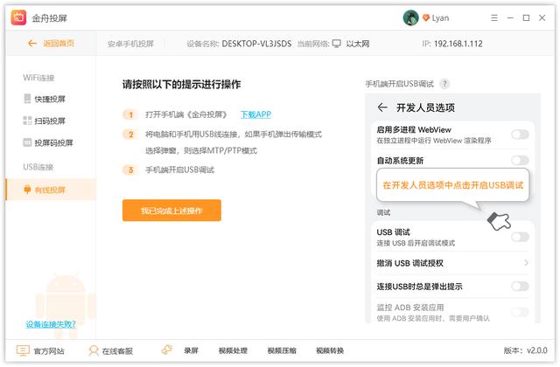Select 投屏码投屏 in the sidebar
Screen dimensions: 560x367
[53, 143]
